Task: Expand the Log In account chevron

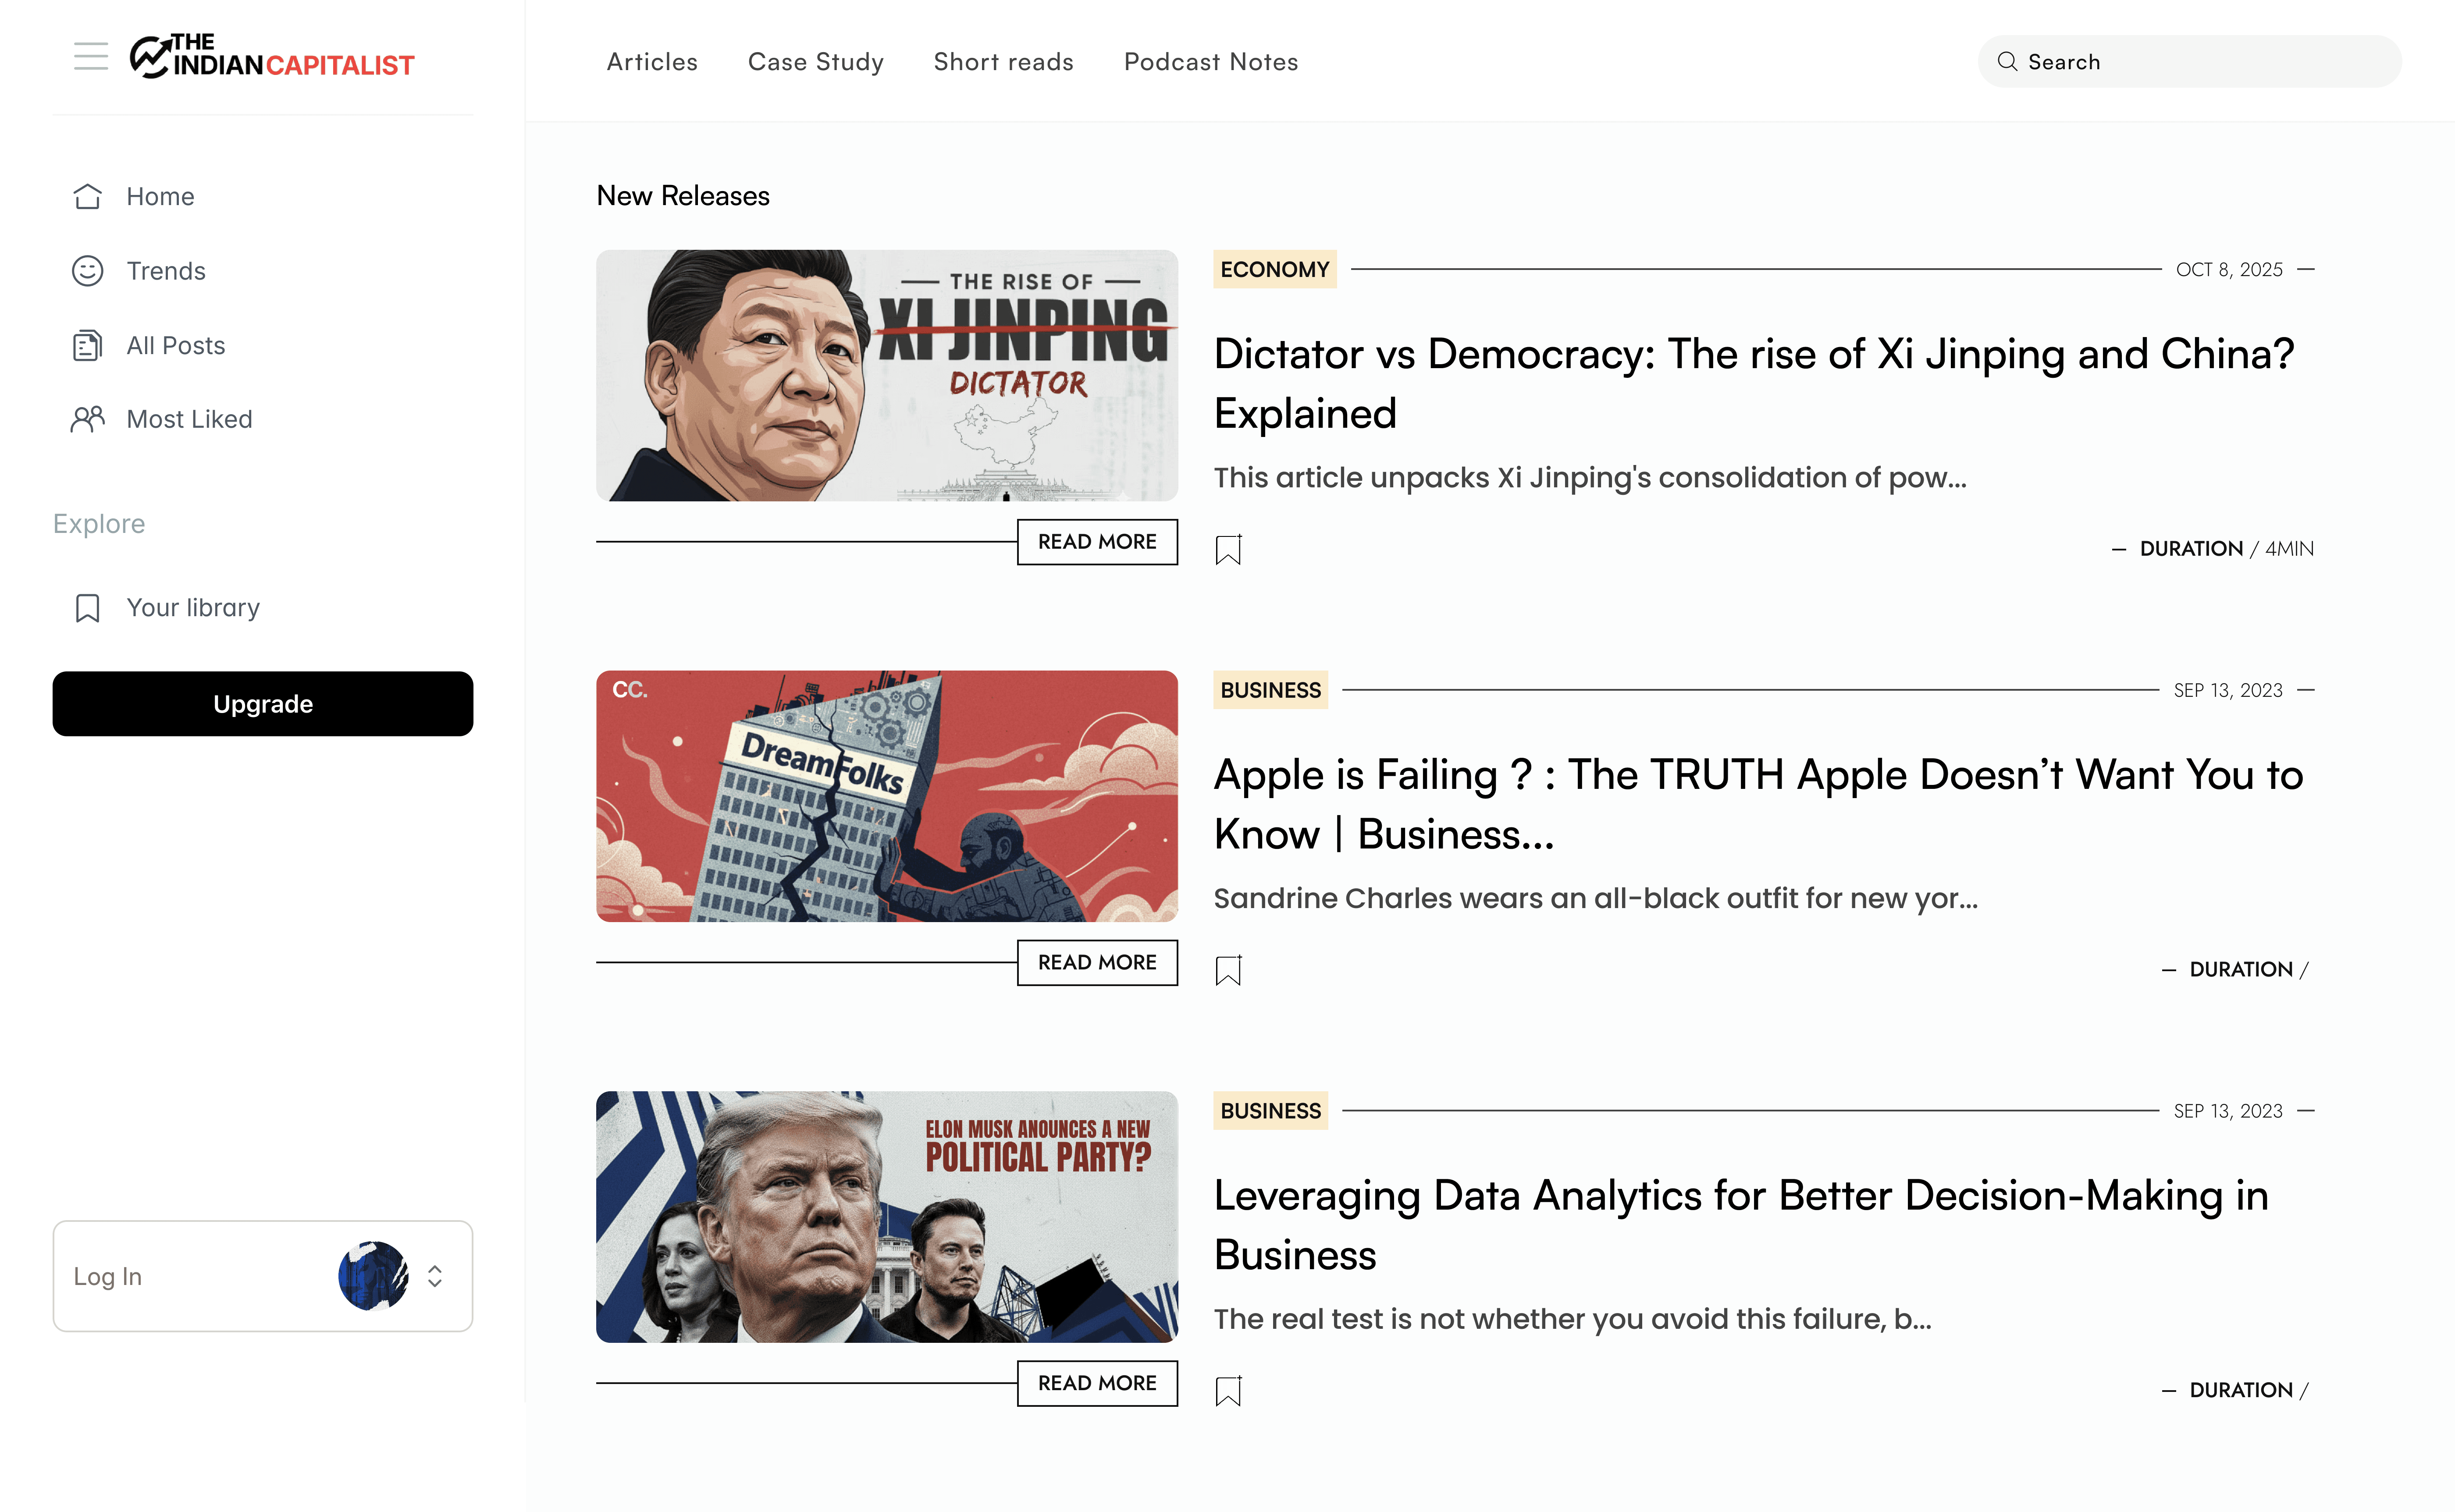Action: [435, 1276]
